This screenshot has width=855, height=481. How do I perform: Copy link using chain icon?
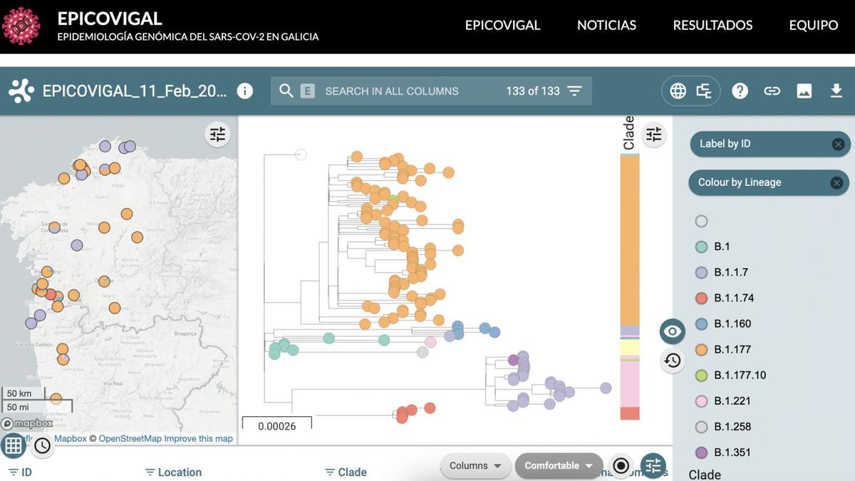point(772,91)
